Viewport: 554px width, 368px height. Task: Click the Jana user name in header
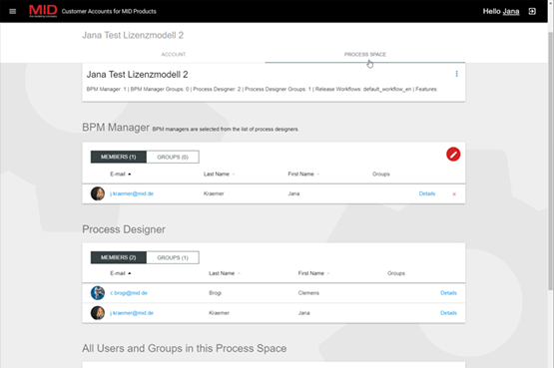pyautogui.click(x=511, y=11)
